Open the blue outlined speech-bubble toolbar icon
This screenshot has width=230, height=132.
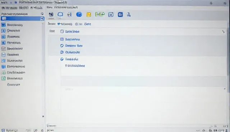pyautogui.click(x=60, y=14)
